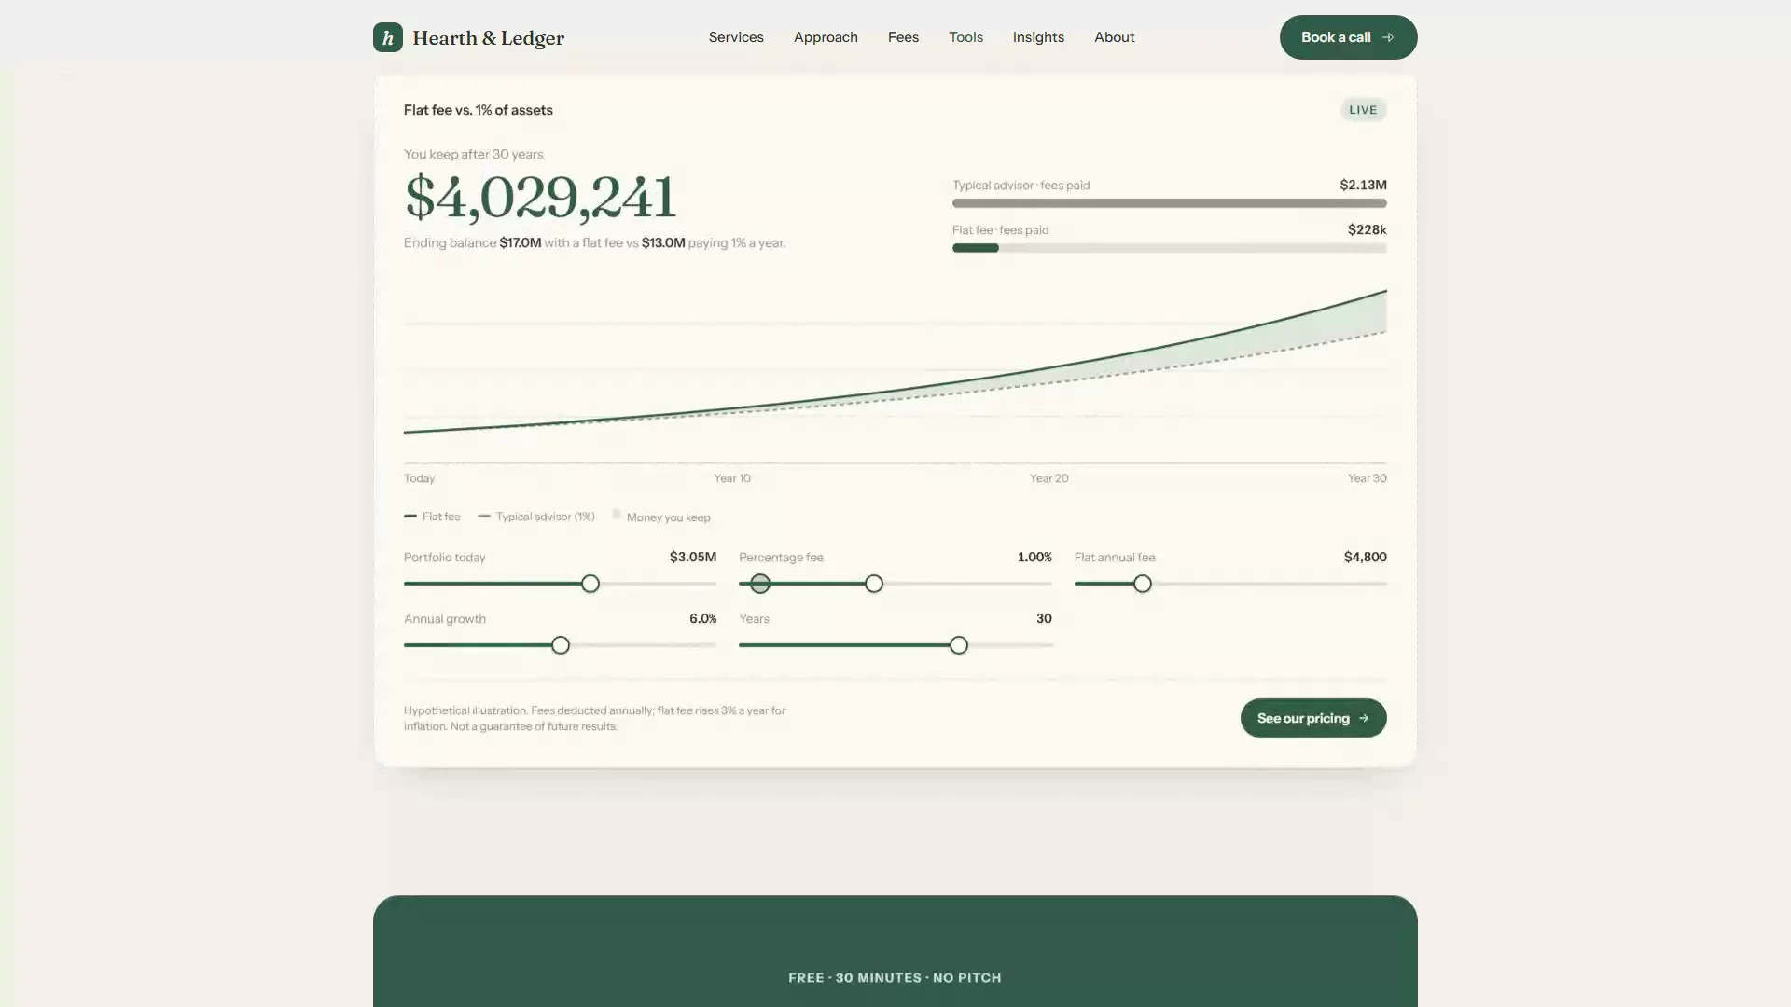This screenshot has width=1791, height=1007.
Task: Click the Year 20 axis label
Action: click(1048, 478)
